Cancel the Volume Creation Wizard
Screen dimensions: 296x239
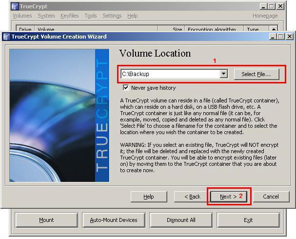(271, 197)
